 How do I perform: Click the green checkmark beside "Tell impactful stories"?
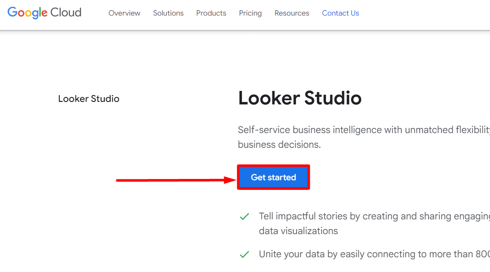click(x=244, y=216)
